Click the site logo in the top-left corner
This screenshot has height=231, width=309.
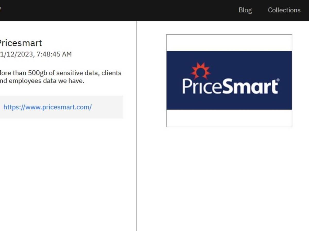(x=1, y=10)
